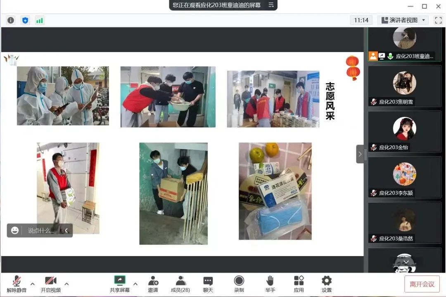Open 成员(28) participants list
Image resolution: width=446 pixels, height=297 pixels.
click(x=180, y=284)
